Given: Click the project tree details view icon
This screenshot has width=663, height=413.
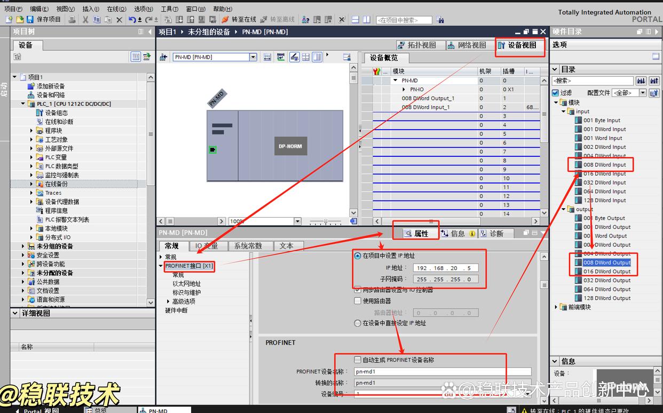Looking at the screenshot, I should pyautogui.click(x=136, y=57).
